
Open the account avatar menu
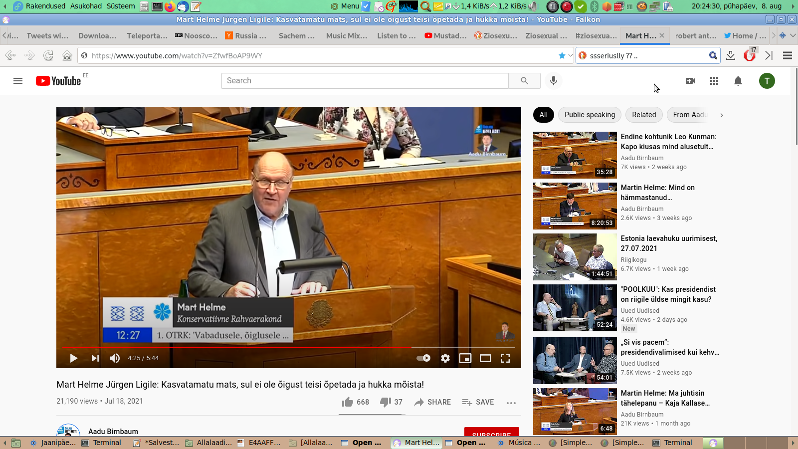(x=767, y=81)
